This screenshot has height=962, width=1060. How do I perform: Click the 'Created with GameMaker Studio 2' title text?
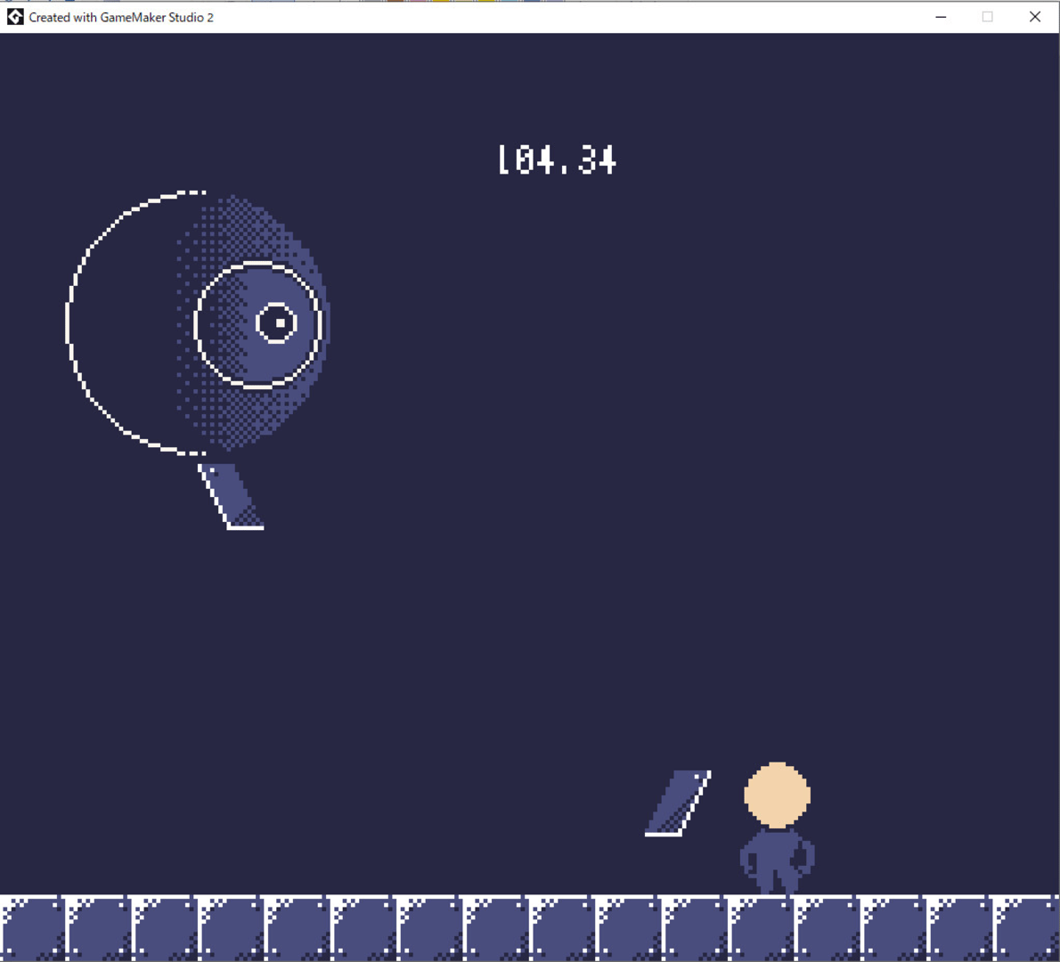121,17
